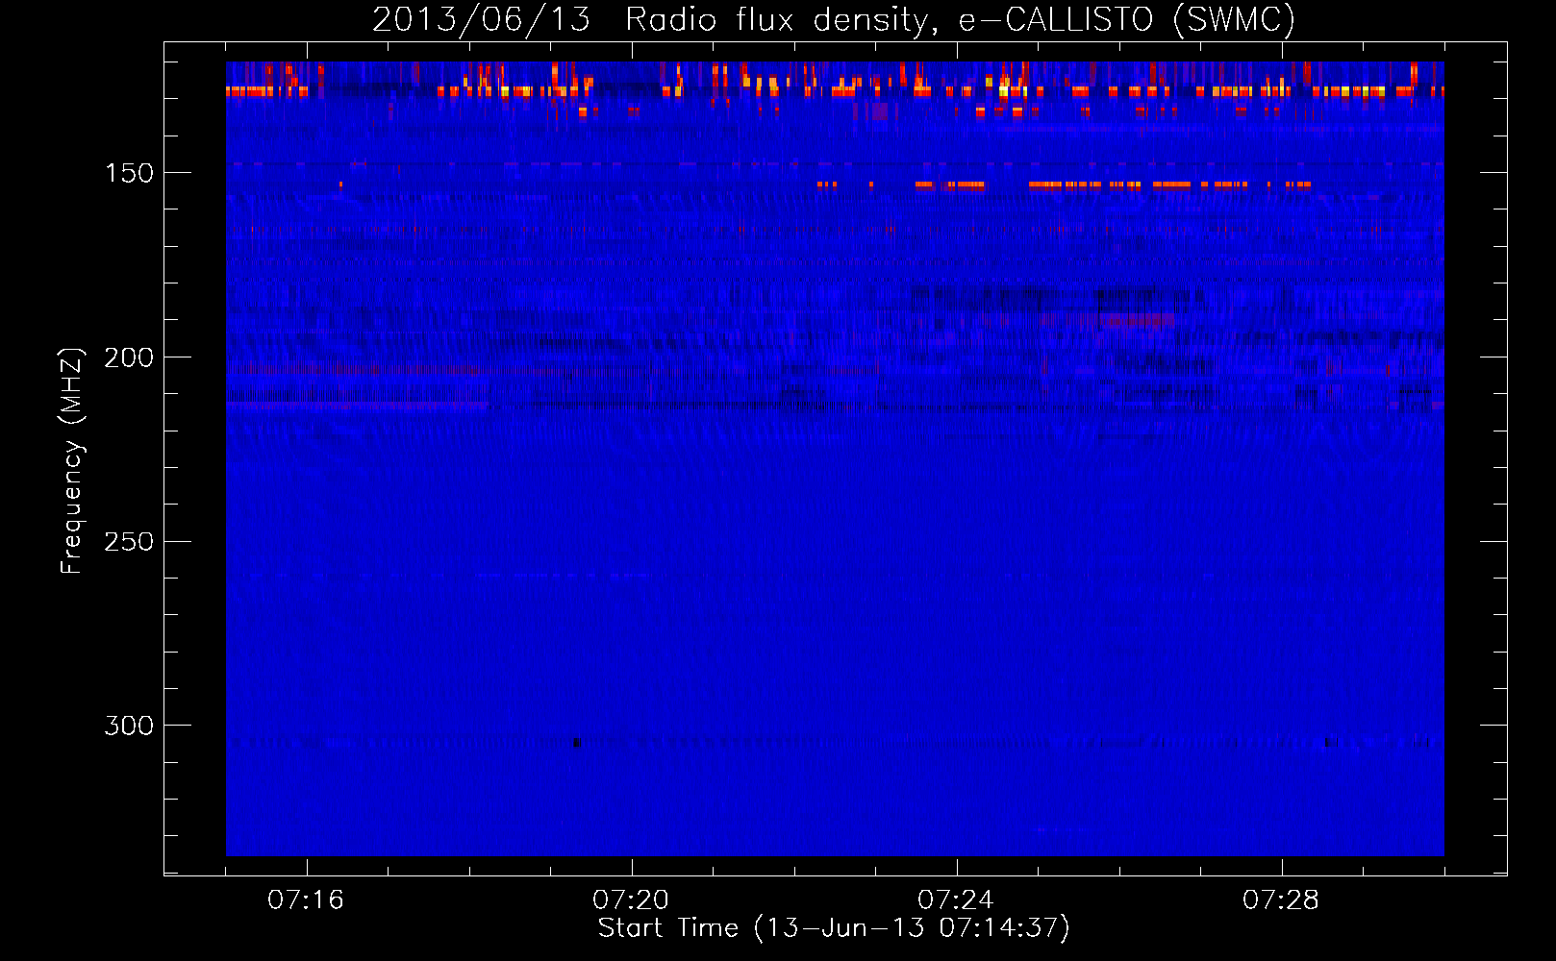The width and height of the screenshot is (1556, 961).
Task: Click the 300 frequency tick label
Action: [x=129, y=726]
